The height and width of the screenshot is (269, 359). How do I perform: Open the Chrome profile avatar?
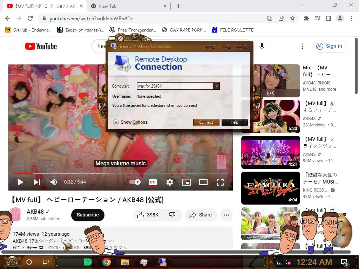coord(340,18)
